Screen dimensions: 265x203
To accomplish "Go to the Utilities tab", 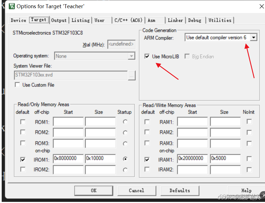I will pos(220,20).
